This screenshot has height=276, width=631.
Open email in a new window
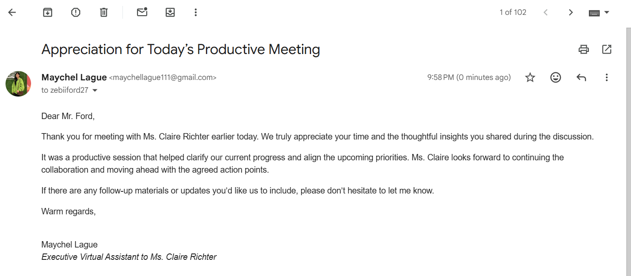[607, 49]
